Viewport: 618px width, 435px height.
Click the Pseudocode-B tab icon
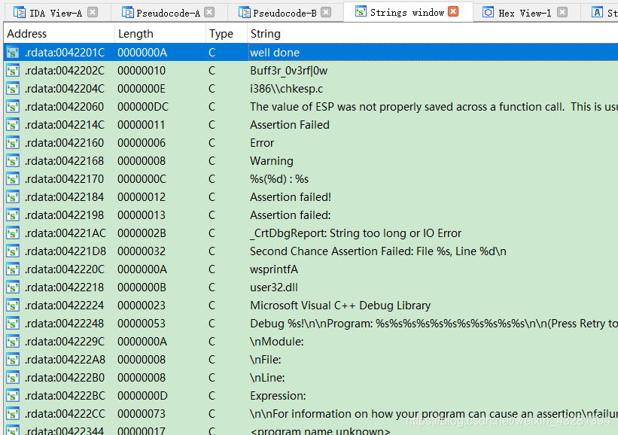click(245, 12)
